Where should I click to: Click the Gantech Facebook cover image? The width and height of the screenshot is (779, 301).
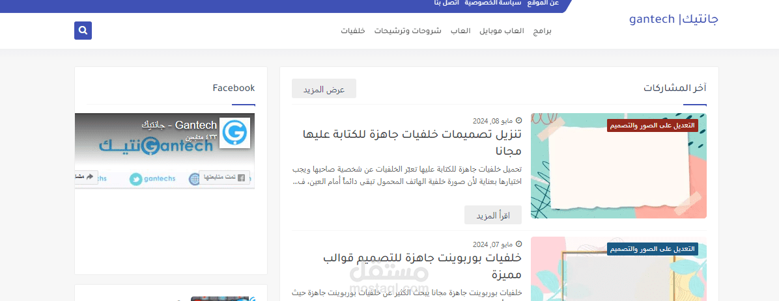click(164, 150)
